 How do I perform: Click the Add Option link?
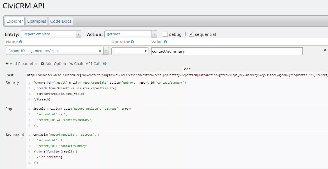[x=53, y=64]
